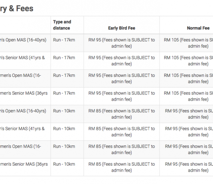Viewport: 213px width, 184px height.
Task: Select first Men's Senior MAS (41yrs & category cell
Action: [22, 58]
